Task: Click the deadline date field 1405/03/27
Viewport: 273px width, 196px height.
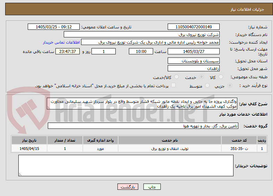Action: (194, 51)
